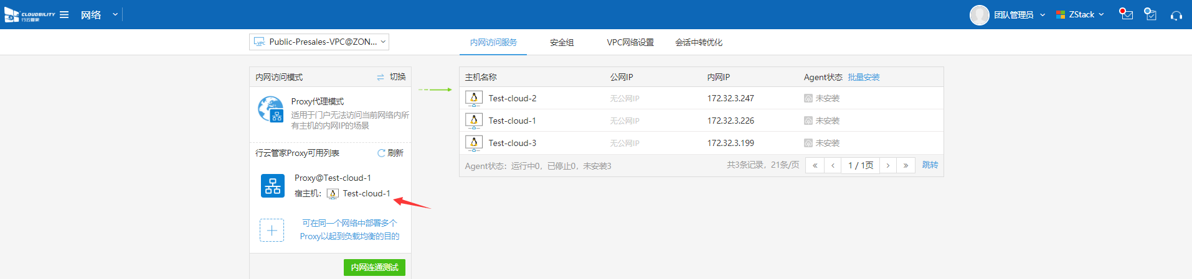This screenshot has width=1192, height=279.
Task: Click the 跳转 jump link
Action: (x=930, y=165)
